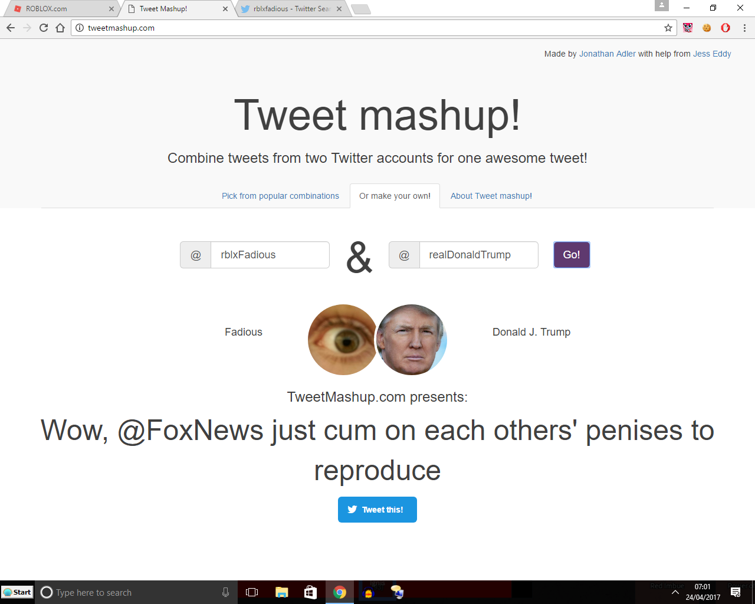Restore down the Chrome window
The image size is (755, 604).
click(713, 8)
